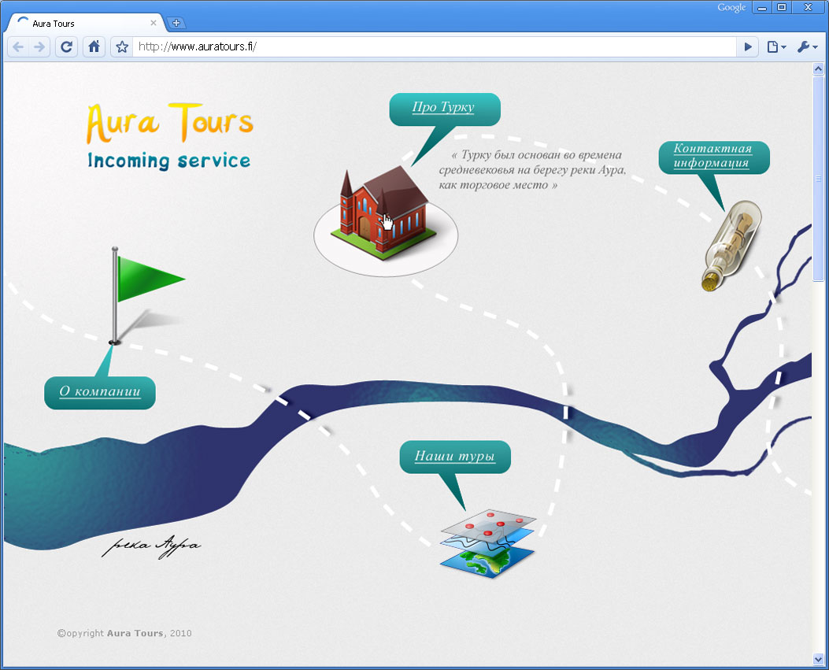Click the Aura Tours logo
Screen dimensions: 829x670
click(x=170, y=123)
